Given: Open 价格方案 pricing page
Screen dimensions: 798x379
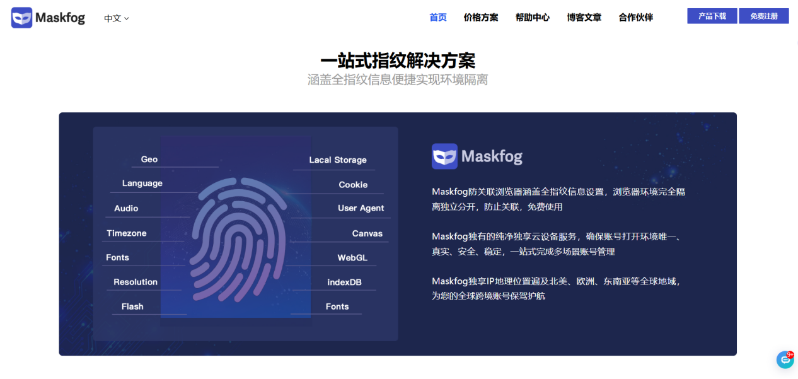Looking at the screenshot, I should click(x=481, y=18).
